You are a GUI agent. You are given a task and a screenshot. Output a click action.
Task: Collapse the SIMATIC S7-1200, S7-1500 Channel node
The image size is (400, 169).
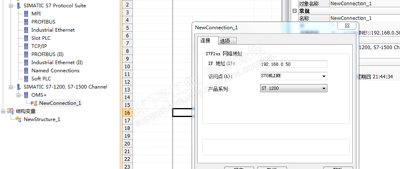11,87
